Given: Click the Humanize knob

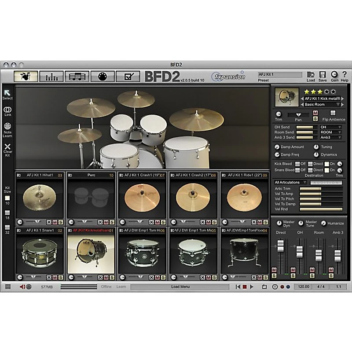Looking at the screenshot, I should click(323, 223).
